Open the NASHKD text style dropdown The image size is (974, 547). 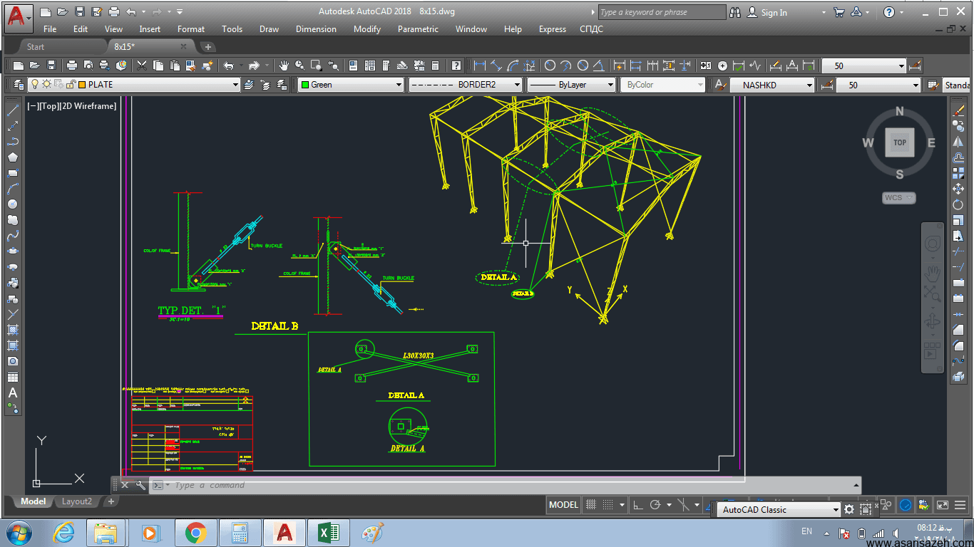click(771, 85)
